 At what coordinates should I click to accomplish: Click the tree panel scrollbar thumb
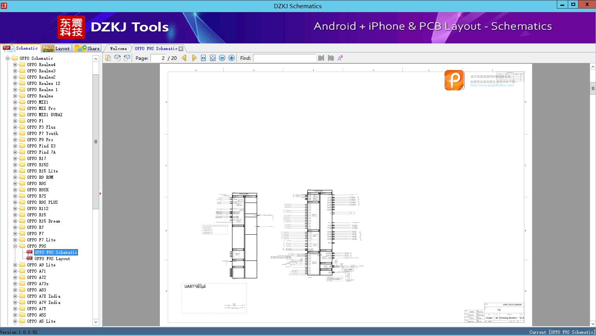[96, 142]
